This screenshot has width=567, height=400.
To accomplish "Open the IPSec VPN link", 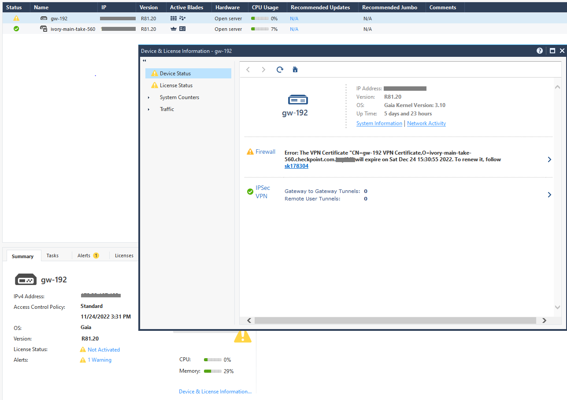I will coord(263,192).
